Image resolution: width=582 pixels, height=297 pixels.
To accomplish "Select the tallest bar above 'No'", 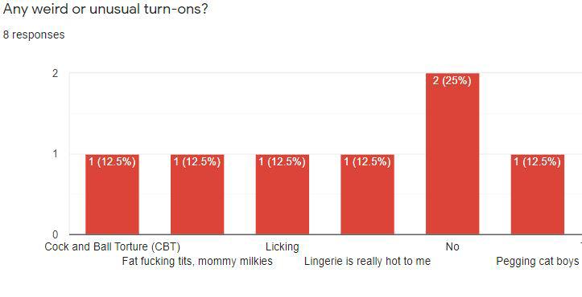I will pyautogui.click(x=452, y=153).
